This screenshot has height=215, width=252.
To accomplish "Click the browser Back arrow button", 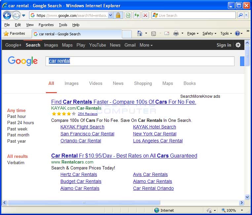I will coord(7,16).
